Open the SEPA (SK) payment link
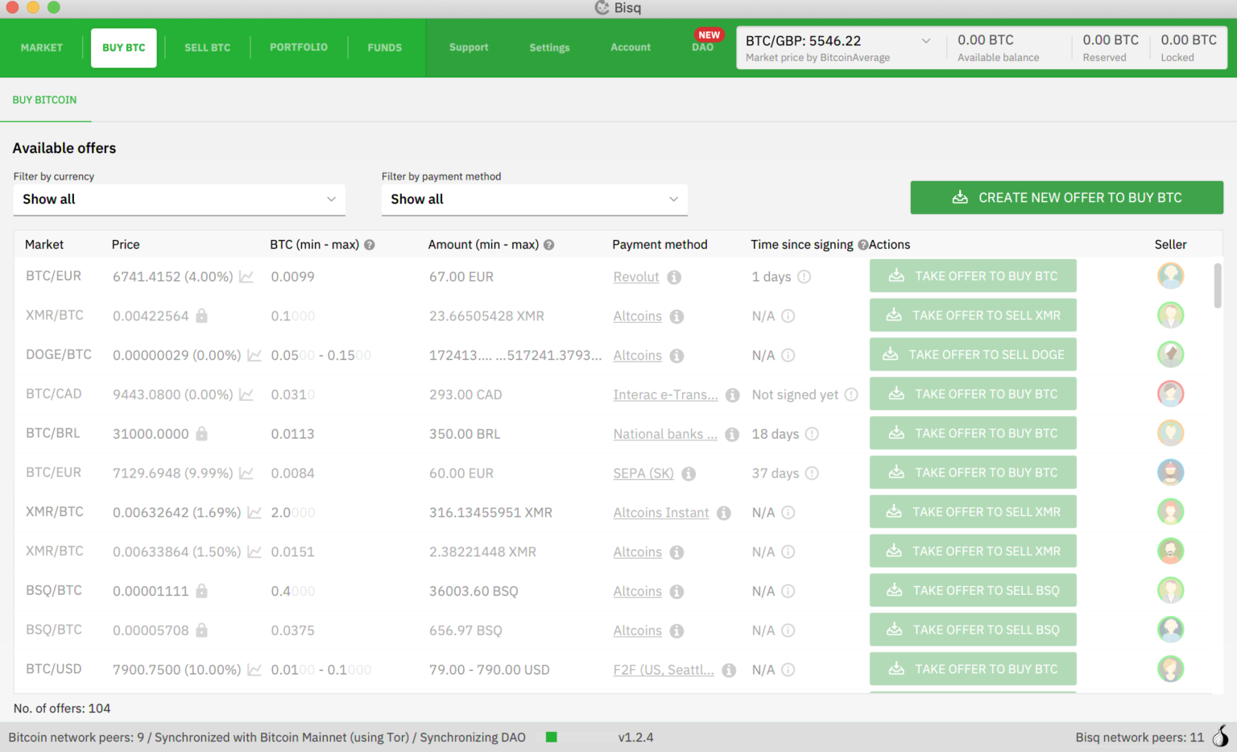This screenshot has width=1237, height=752. pyautogui.click(x=643, y=473)
